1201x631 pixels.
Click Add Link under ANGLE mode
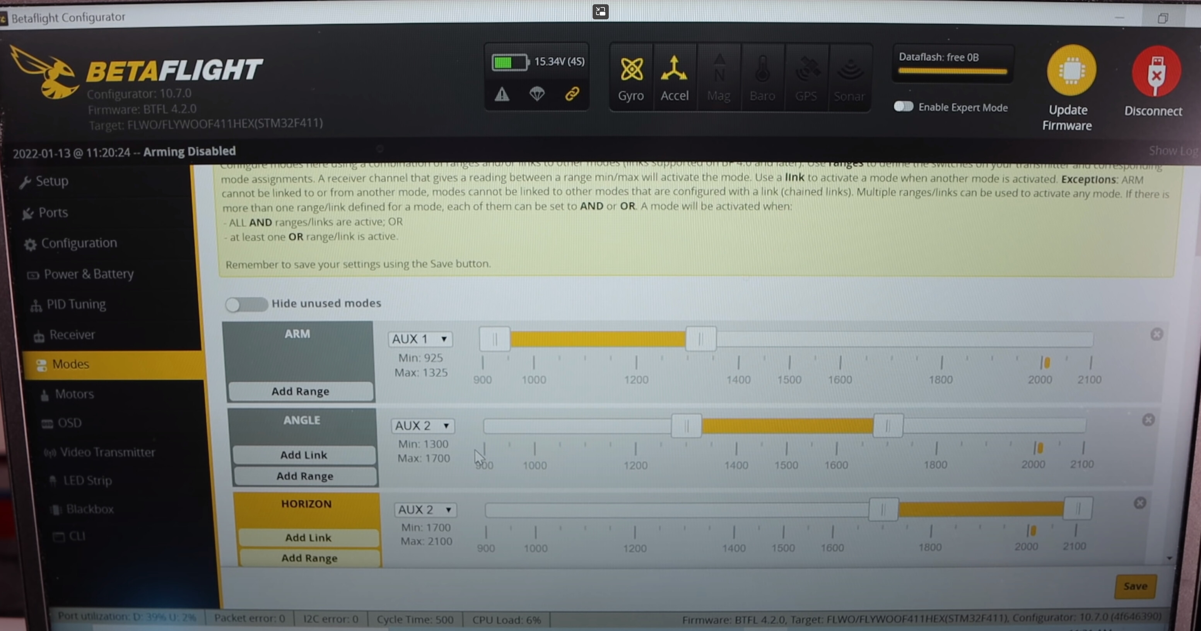[x=304, y=455]
